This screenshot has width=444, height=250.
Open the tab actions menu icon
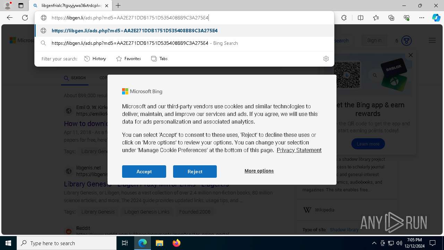[x=21, y=6]
